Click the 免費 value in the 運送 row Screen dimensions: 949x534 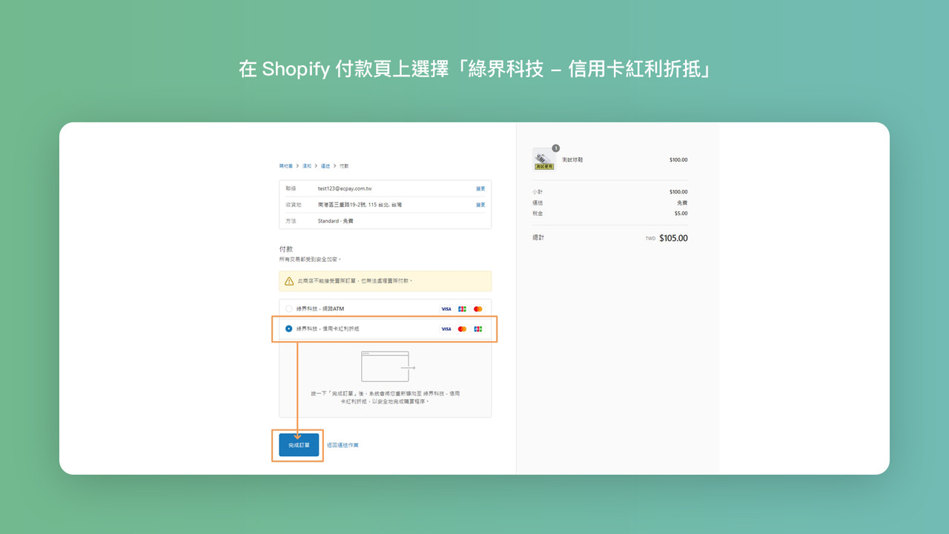click(682, 202)
